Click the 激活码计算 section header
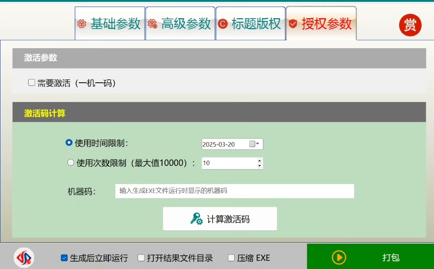The width and height of the screenshot is (434, 269). pyautogui.click(x=219, y=112)
